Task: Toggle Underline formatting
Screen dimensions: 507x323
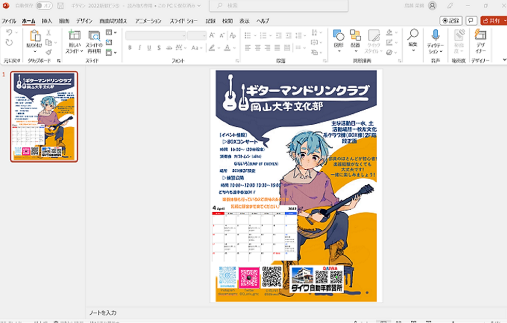Action: point(149,48)
